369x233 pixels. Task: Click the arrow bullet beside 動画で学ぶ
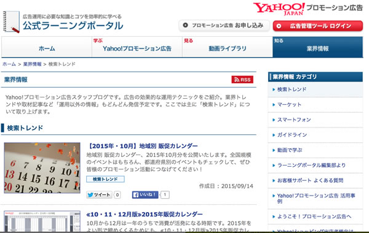click(x=274, y=150)
